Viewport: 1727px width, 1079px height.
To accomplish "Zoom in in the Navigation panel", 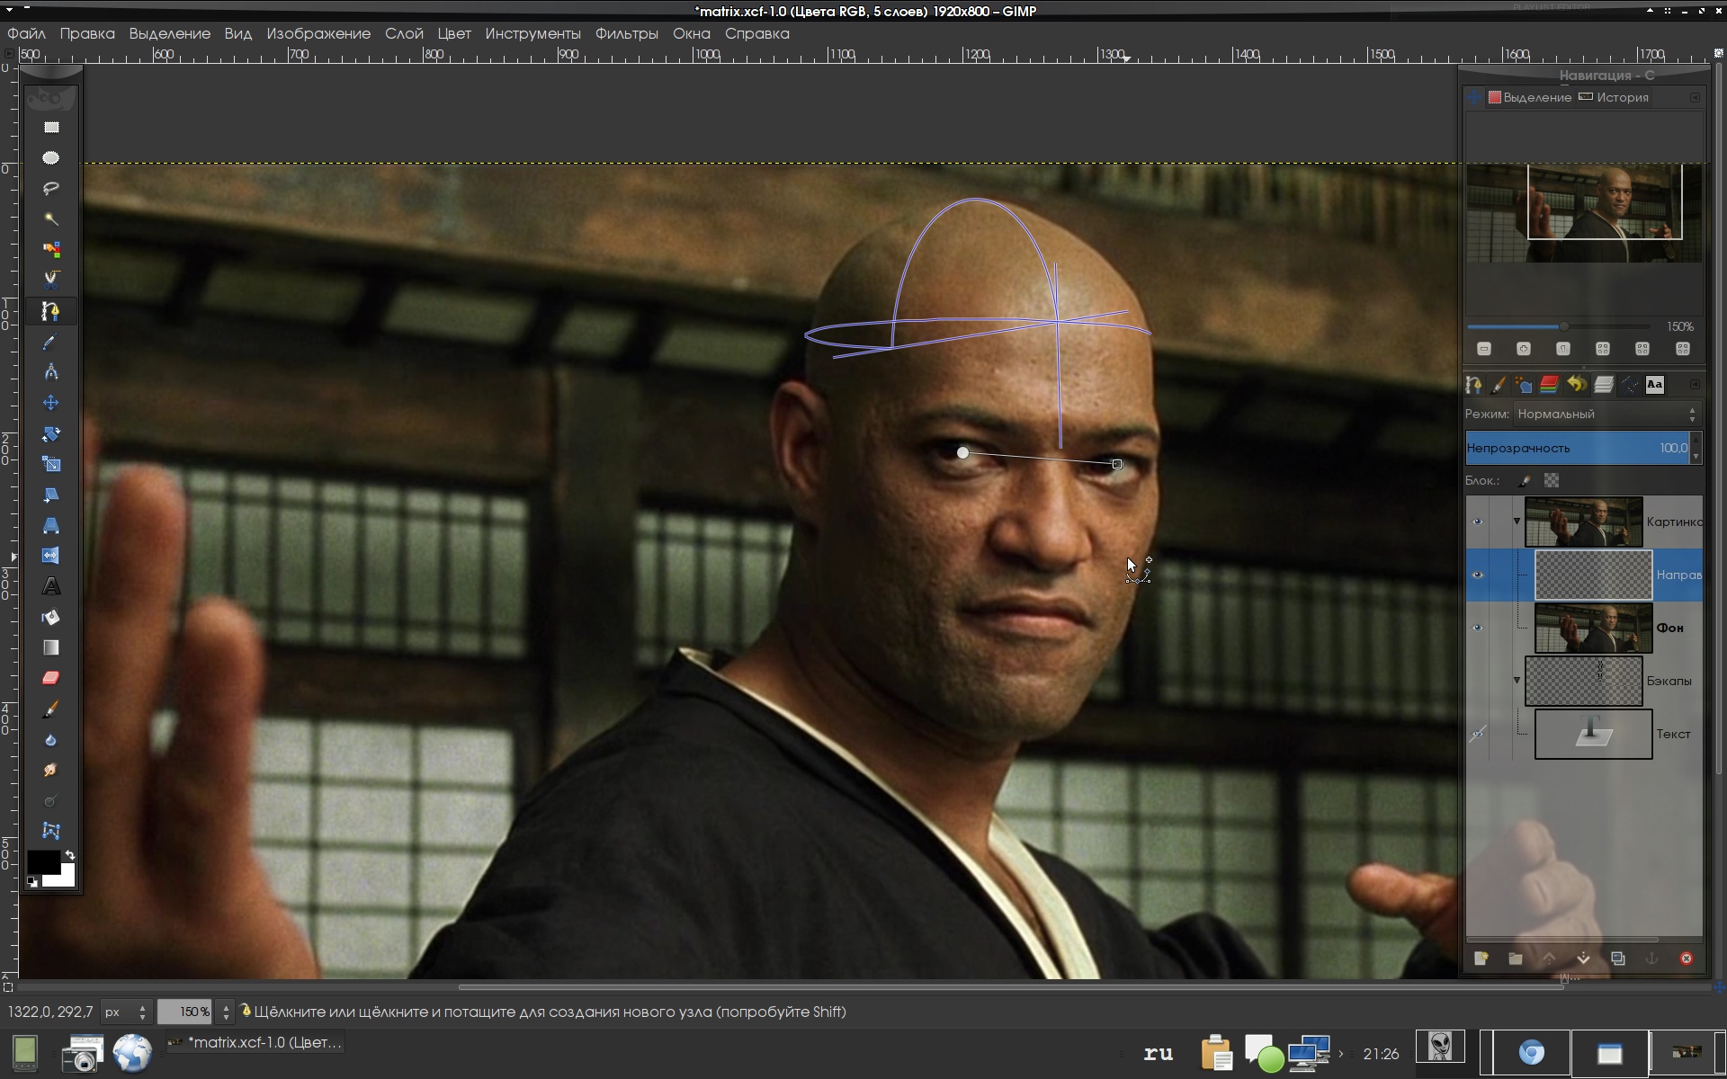I will tap(1524, 349).
